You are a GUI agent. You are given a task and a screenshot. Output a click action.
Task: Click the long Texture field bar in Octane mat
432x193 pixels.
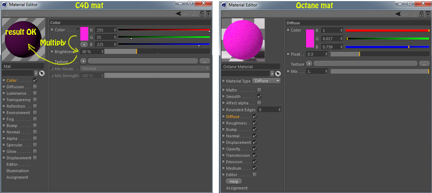pyautogui.click(x=366, y=63)
